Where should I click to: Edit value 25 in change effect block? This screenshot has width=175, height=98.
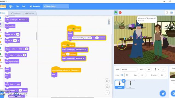pos(27,49)
